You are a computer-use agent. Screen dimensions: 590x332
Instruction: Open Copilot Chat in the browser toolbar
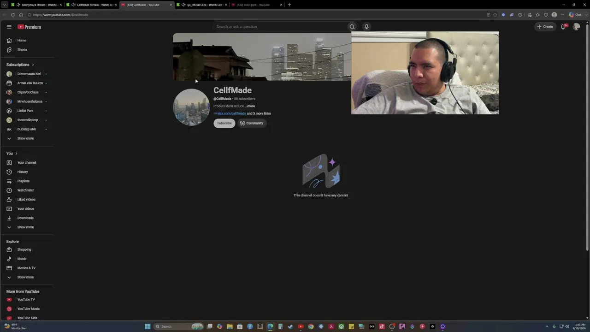(575, 15)
